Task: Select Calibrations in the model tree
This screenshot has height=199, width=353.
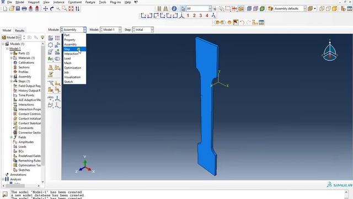Action: [26, 62]
